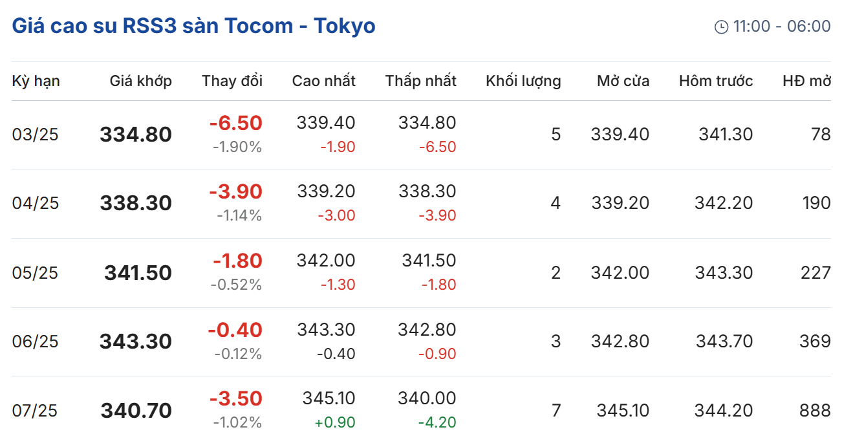Select the 04/25 contract row label

tap(36, 203)
